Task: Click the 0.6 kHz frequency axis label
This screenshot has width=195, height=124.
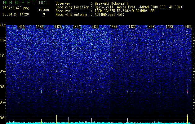Action: [x=3, y=118]
